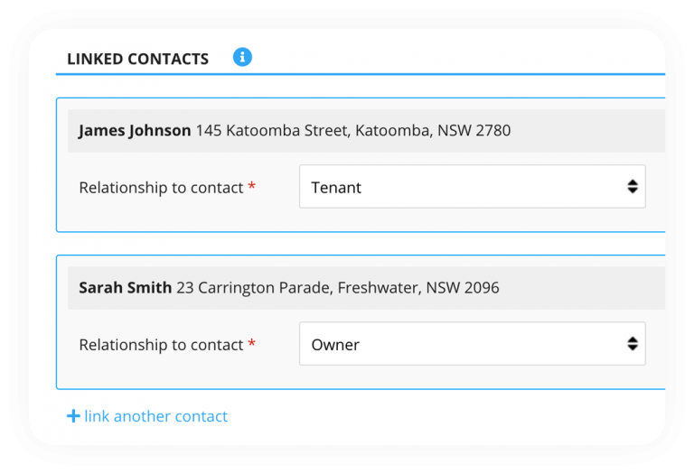The height and width of the screenshot is (474, 694).
Task: Open the Tenant relationship dropdown
Action: [x=472, y=187]
